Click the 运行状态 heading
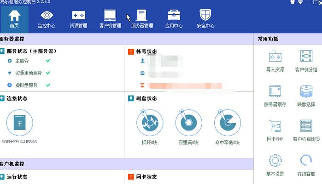The height and width of the screenshot is (184, 322). (x=17, y=177)
